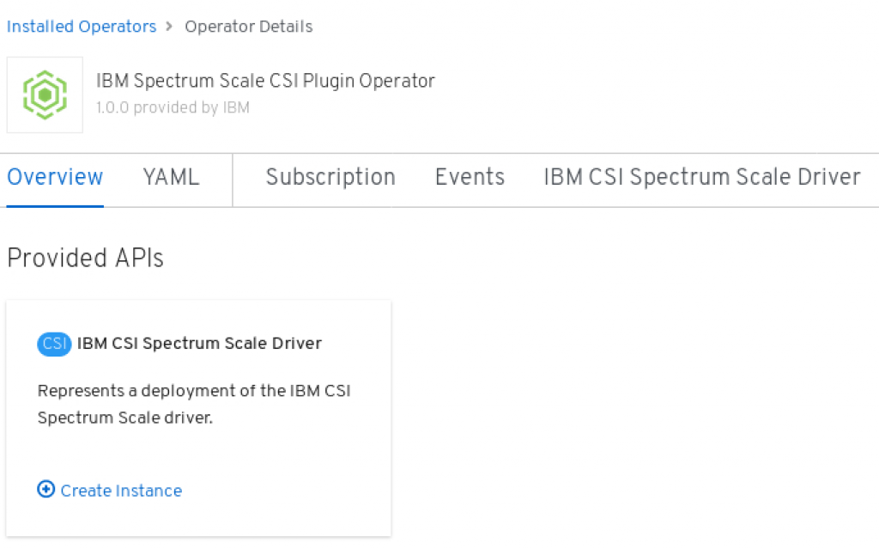The height and width of the screenshot is (549, 879).
Task: Click the plus circle icon beside Create Instance
Action: click(46, 490)
